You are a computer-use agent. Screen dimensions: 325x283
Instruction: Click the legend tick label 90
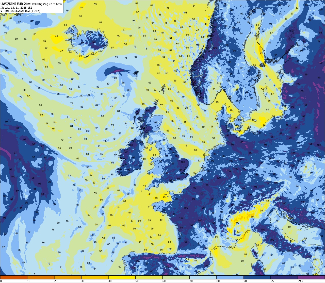coord(245,281)
